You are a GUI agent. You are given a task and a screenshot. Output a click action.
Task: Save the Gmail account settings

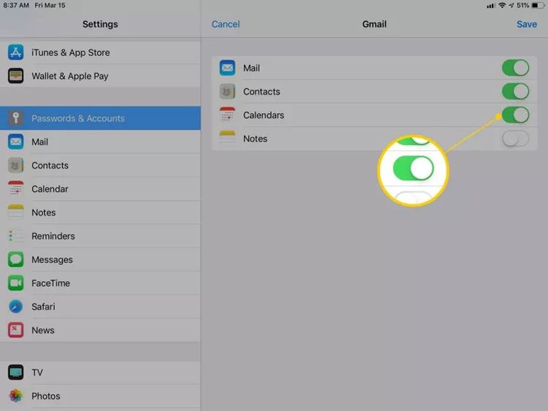tap(526, 24)
